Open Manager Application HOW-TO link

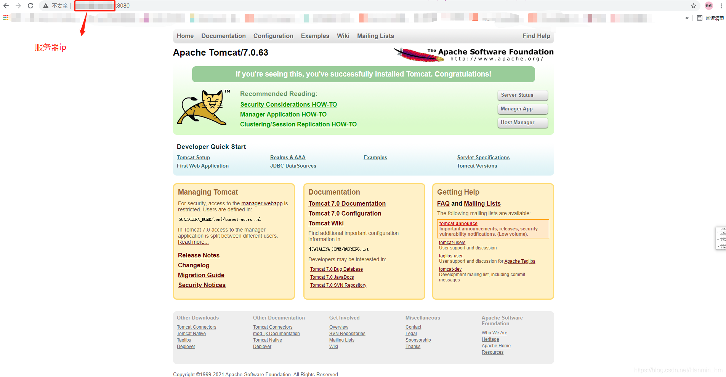tap(283, 114)
